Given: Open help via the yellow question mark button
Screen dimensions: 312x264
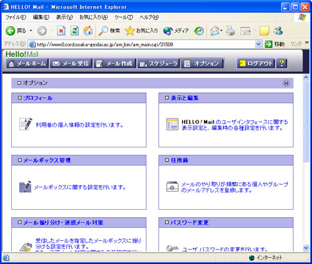Looking at the screenshot, I should click(281, 63).
